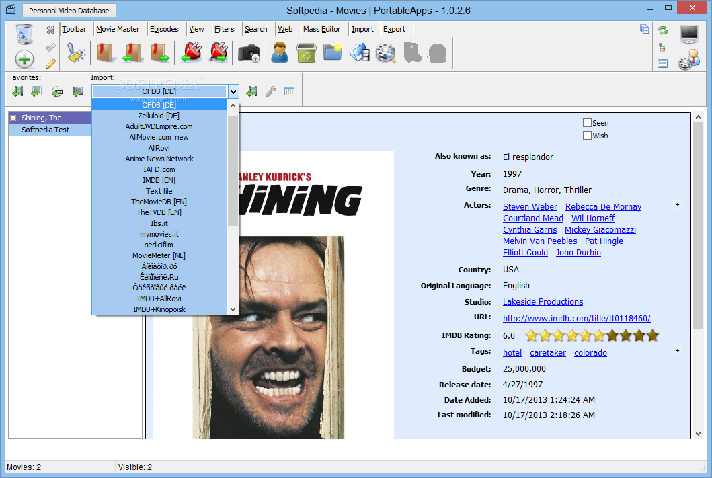712x478 pixels.
Task: Switch to the Episodes tab
Action: pyautogui.click(x=164, y=29)
